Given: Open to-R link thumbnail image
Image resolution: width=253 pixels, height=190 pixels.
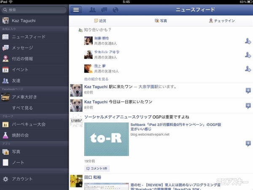Looking at the screenshot, I should pos(107,139).
